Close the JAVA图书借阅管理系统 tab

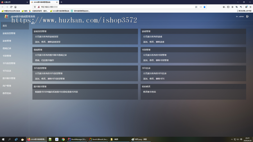[x=57, y=2]
